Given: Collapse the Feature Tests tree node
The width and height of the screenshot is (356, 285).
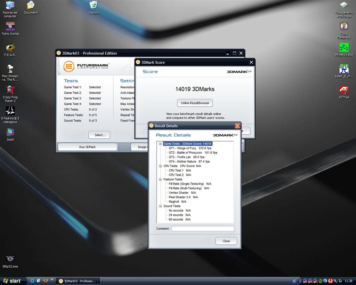Looking at the screenshot, I should (160, 179).
